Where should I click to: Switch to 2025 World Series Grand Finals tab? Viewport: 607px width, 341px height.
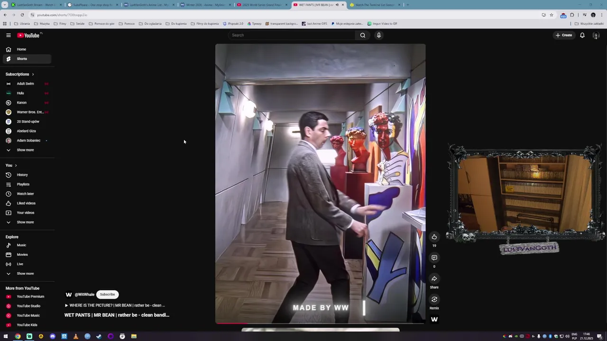[x=262, y=5]
